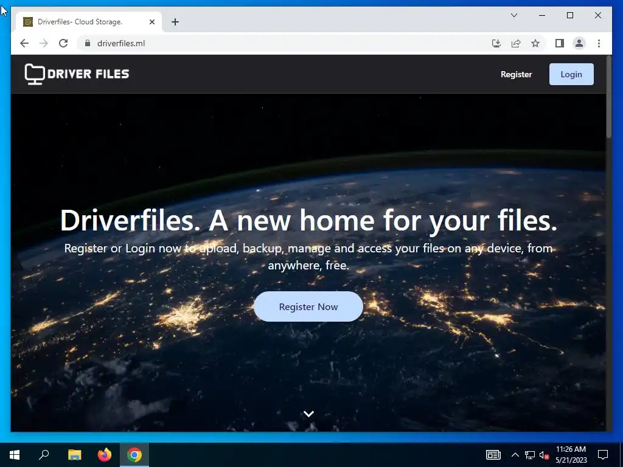Screen dimensions: 623x467
Task: Click the page vertical scrollbar thumb
Action: point(608,97)
